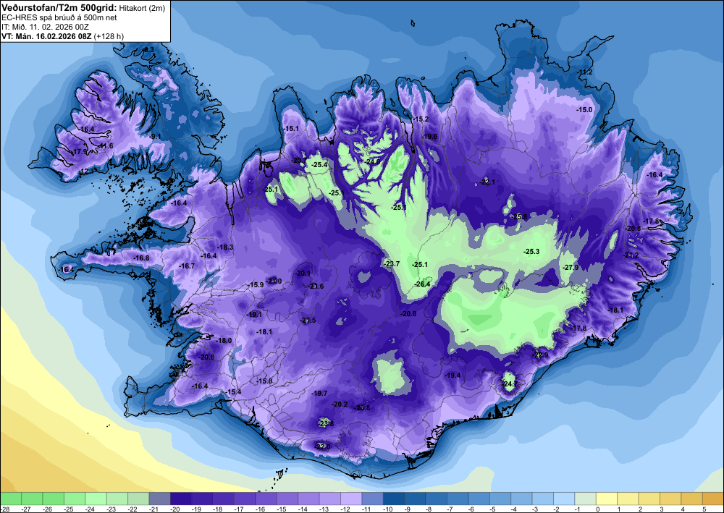Click the 'VT: Mán. 16.02.2026 08Z' valid time

tap(46, 36)
